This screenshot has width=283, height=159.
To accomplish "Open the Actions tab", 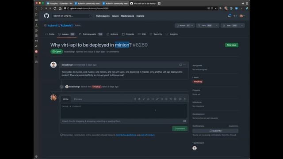I will pyautogui.click(x=112, y=34).
